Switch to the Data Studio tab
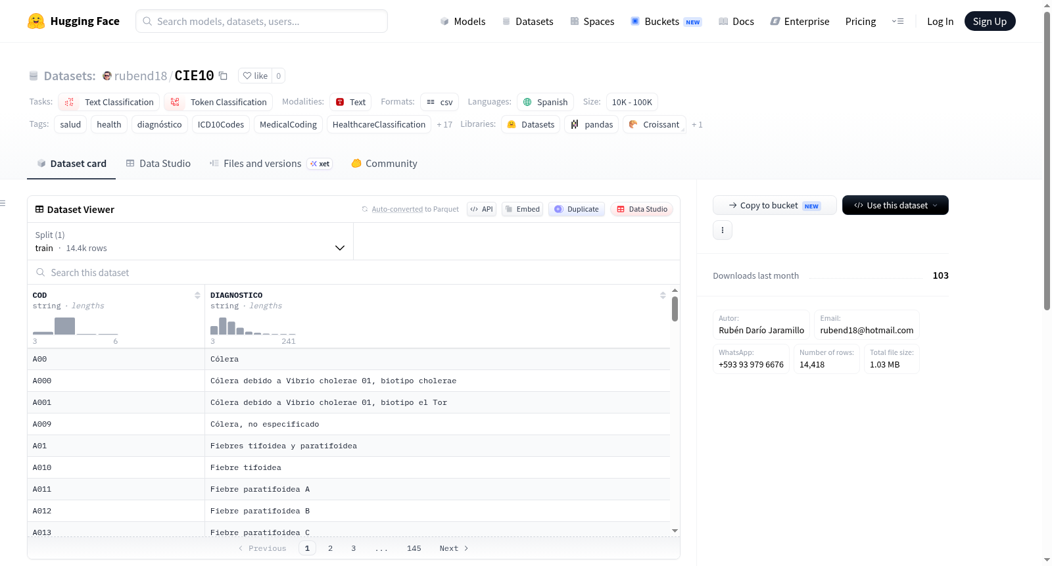1052x566 pixels. [x=158, y=163]
